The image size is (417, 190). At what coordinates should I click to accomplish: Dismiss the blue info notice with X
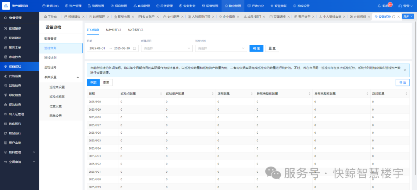(x=405, y=70)
